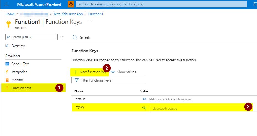The image size is (257, 136).
Task: Select the mykey key name
Action: coord(80,107)
